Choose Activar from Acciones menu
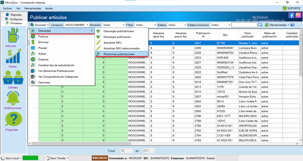Image resolution: width=303 pixels, height=161 pixels. 62,54
